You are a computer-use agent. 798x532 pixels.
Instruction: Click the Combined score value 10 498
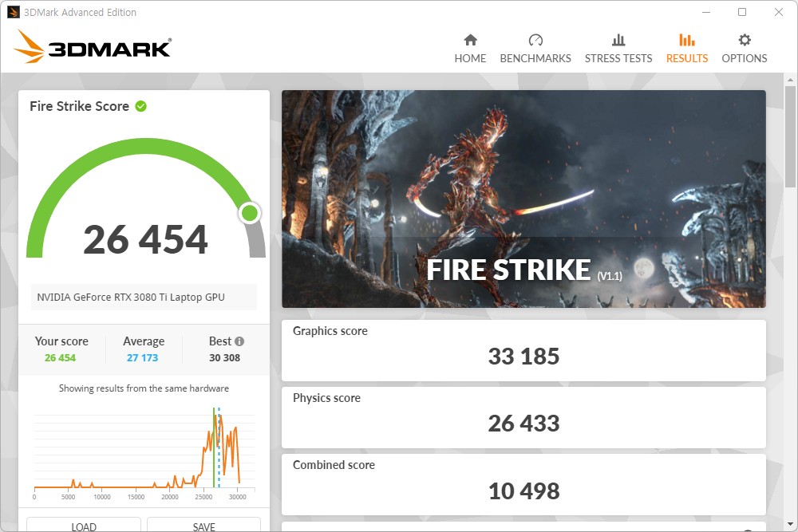coord(523,491)
